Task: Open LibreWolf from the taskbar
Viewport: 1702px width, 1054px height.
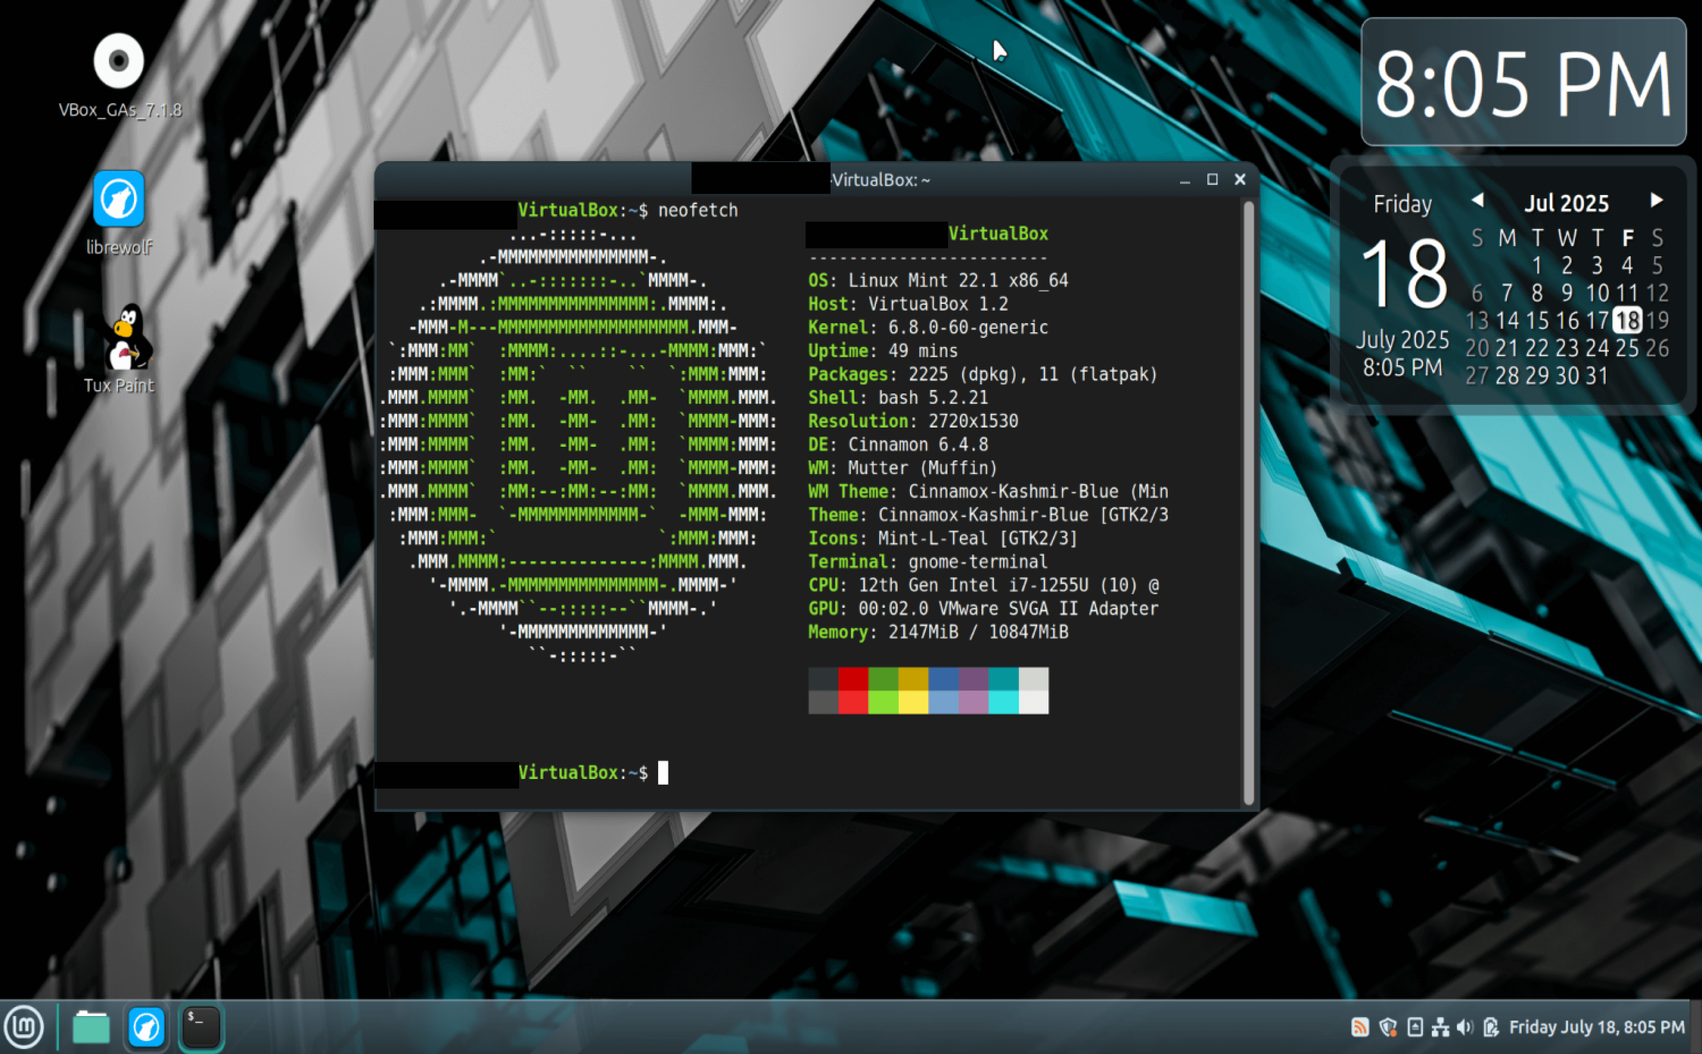Action: (146, 1026)
